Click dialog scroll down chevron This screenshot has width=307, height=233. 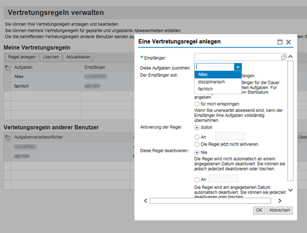coord(290,190)
